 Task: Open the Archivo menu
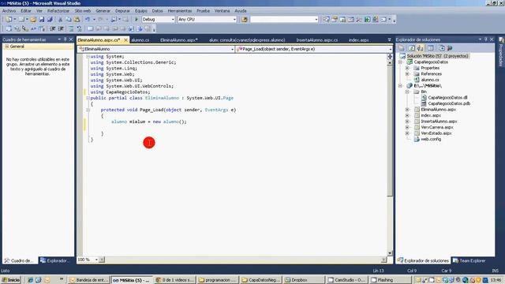click(9, 10)
